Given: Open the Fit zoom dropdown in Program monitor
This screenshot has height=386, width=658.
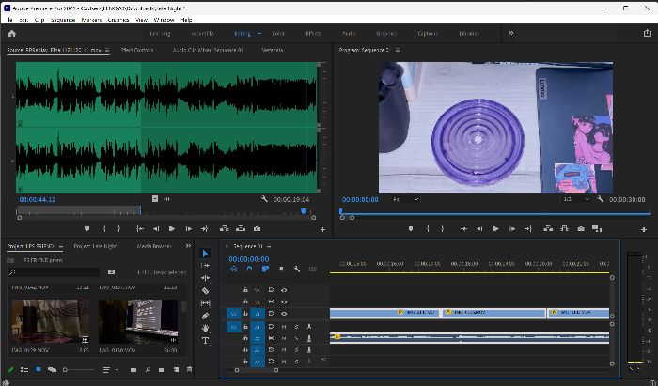Looking at the screenshot, I should point(405,199).
